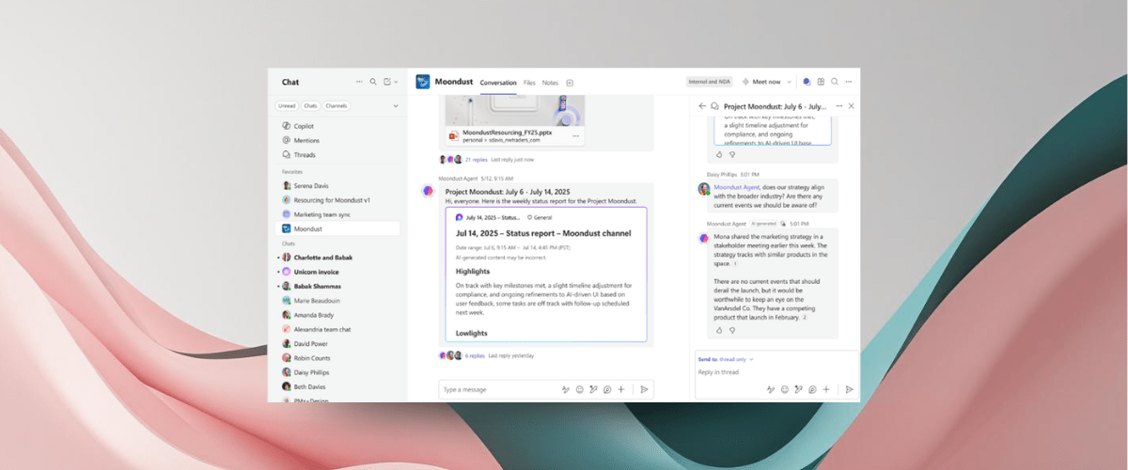1128x470 pixels.
Task: Click the plus icon in the main message box
Action: (621, 389)
